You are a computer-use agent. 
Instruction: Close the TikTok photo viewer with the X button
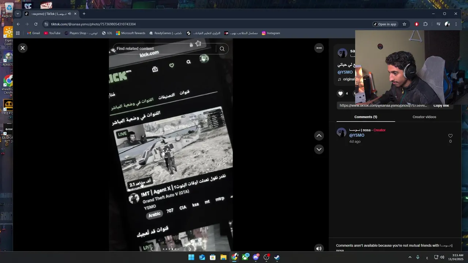pos(23,48)
